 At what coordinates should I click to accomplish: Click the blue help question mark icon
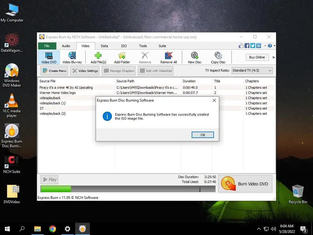click(270, 46)
